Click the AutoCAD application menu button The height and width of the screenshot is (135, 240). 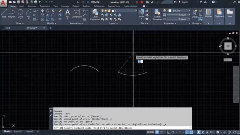click(3, 3)
